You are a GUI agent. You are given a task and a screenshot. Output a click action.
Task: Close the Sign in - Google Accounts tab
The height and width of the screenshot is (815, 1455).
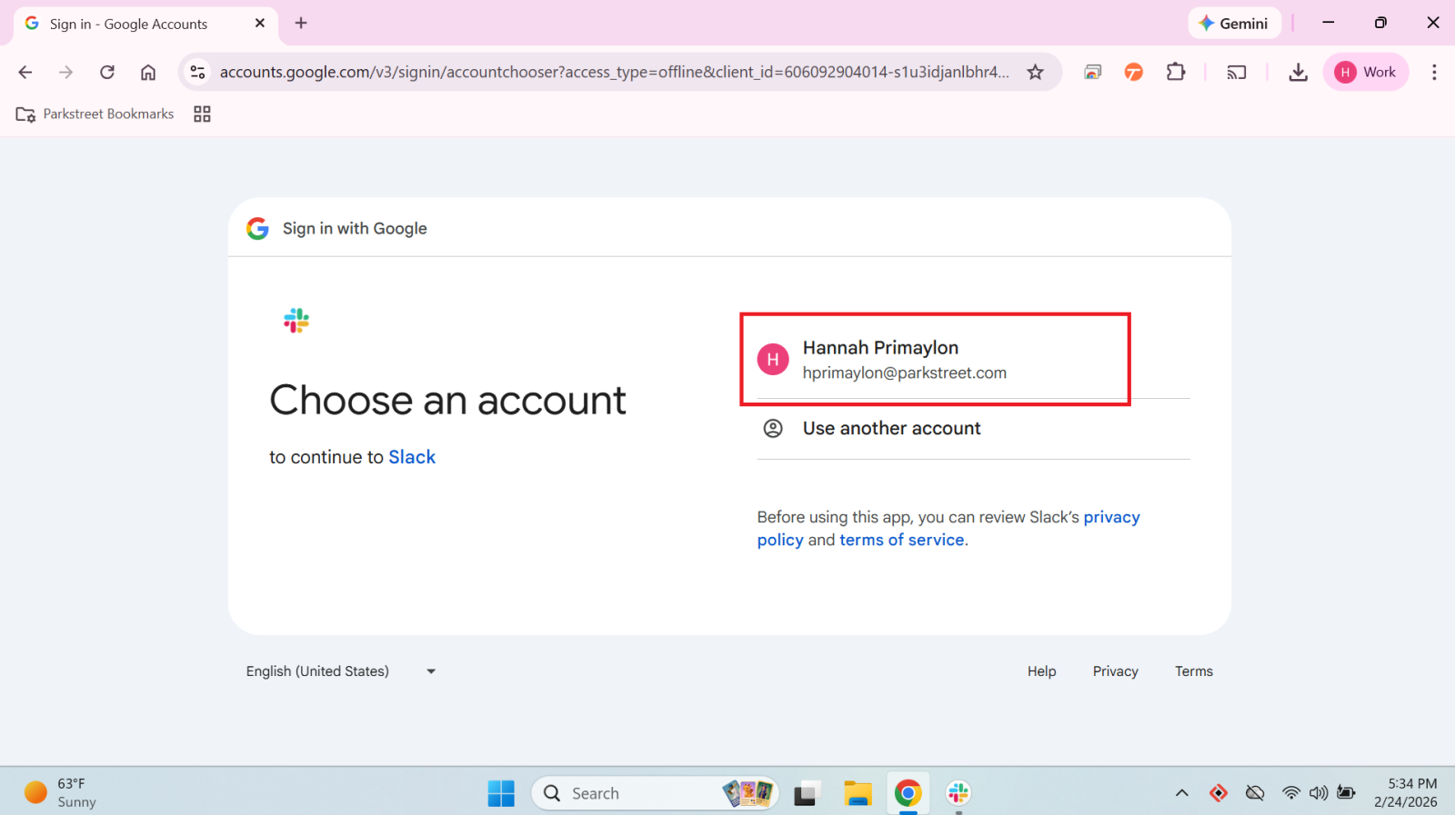[x=260, y=24]
